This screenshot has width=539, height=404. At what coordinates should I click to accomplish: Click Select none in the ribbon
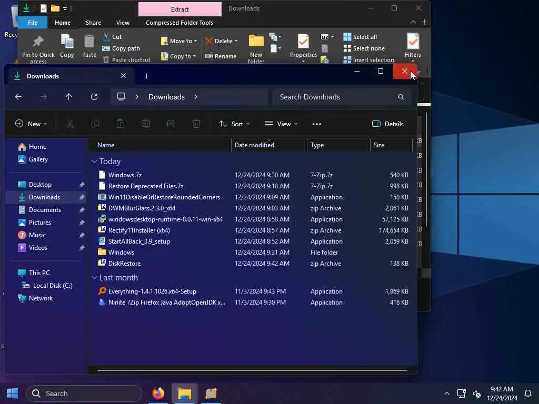tap(364, 48)
